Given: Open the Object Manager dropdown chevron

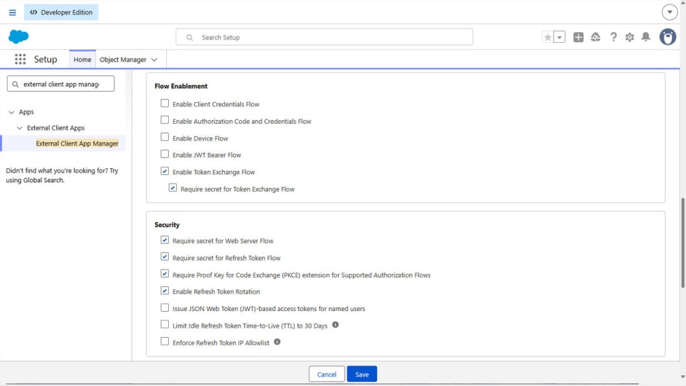Looking at the screenshot, I should pyautogui.click(x=154, y=60).
